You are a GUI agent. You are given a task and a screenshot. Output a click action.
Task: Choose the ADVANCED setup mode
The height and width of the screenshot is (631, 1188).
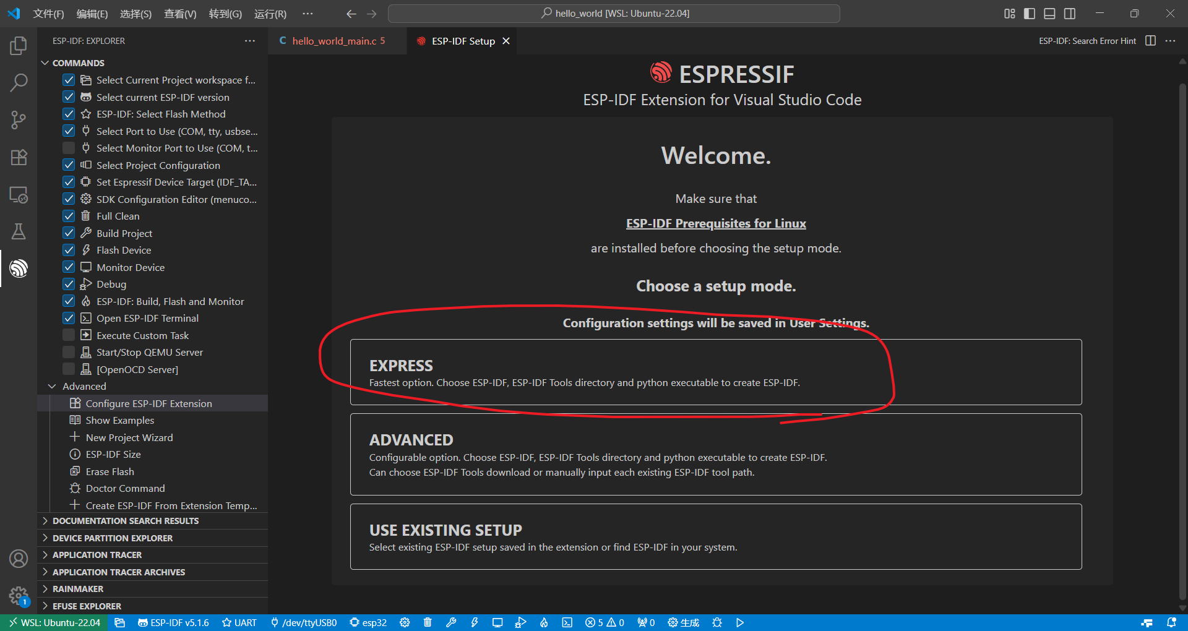[x=716, y=455]
